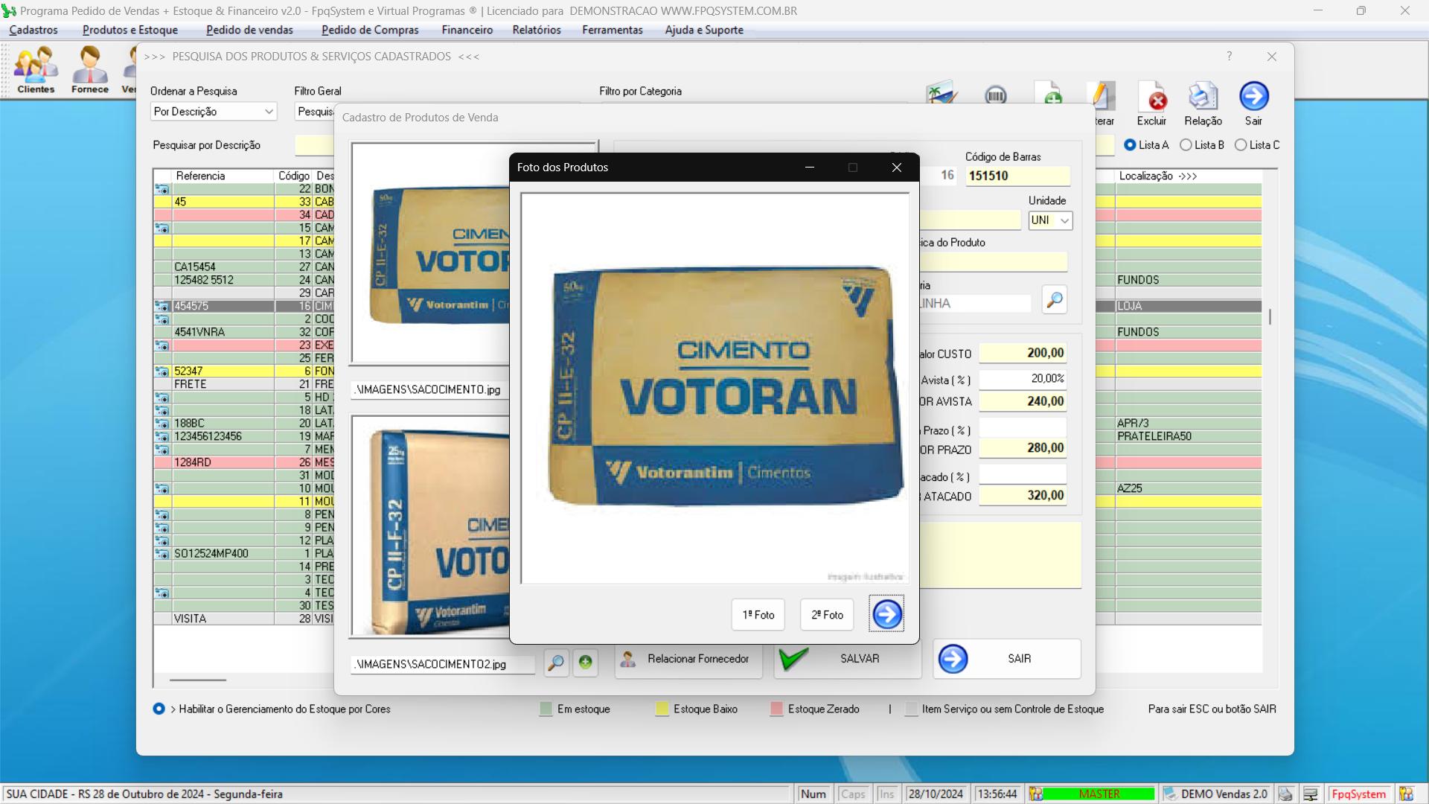Click the DEMO Vendas 2.0 computer icon
The height and width of the screenshot is (804, 1429).
coord(1170,794)
